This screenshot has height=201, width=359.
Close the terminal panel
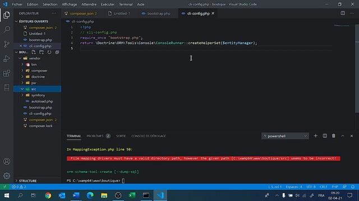(x=352, y=136)
